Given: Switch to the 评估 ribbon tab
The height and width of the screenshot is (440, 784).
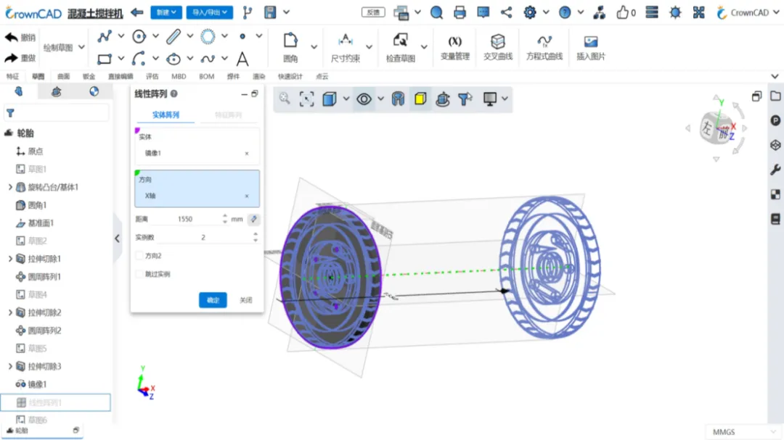Looking at the screenshot, I should (x=152, y=76).
